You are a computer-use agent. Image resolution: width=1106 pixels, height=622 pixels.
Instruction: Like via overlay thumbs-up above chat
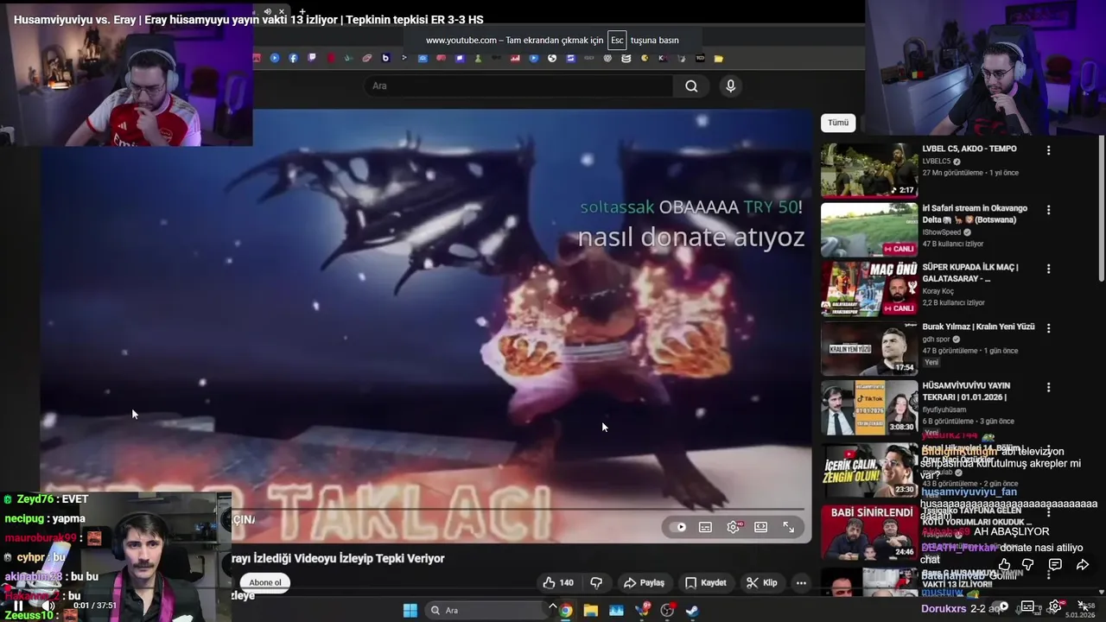click(x=1004, y=565)
